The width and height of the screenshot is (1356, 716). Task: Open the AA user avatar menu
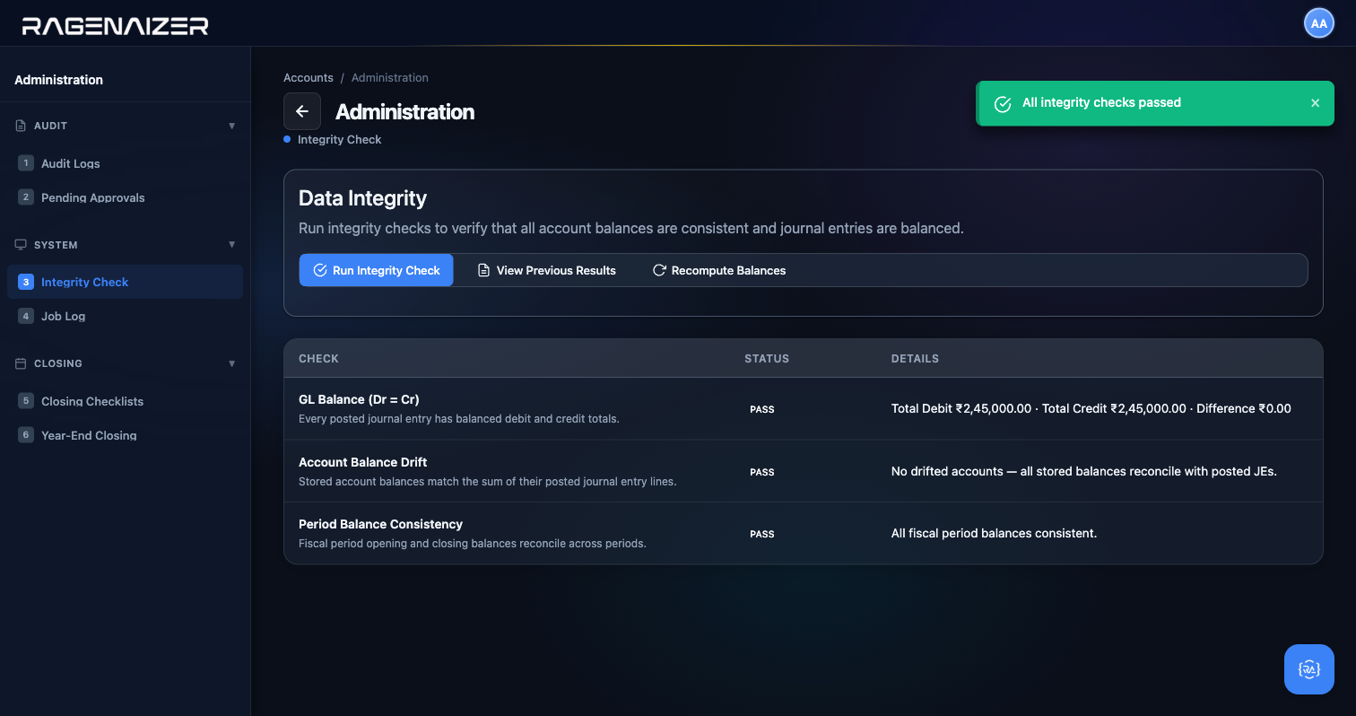1318,24
